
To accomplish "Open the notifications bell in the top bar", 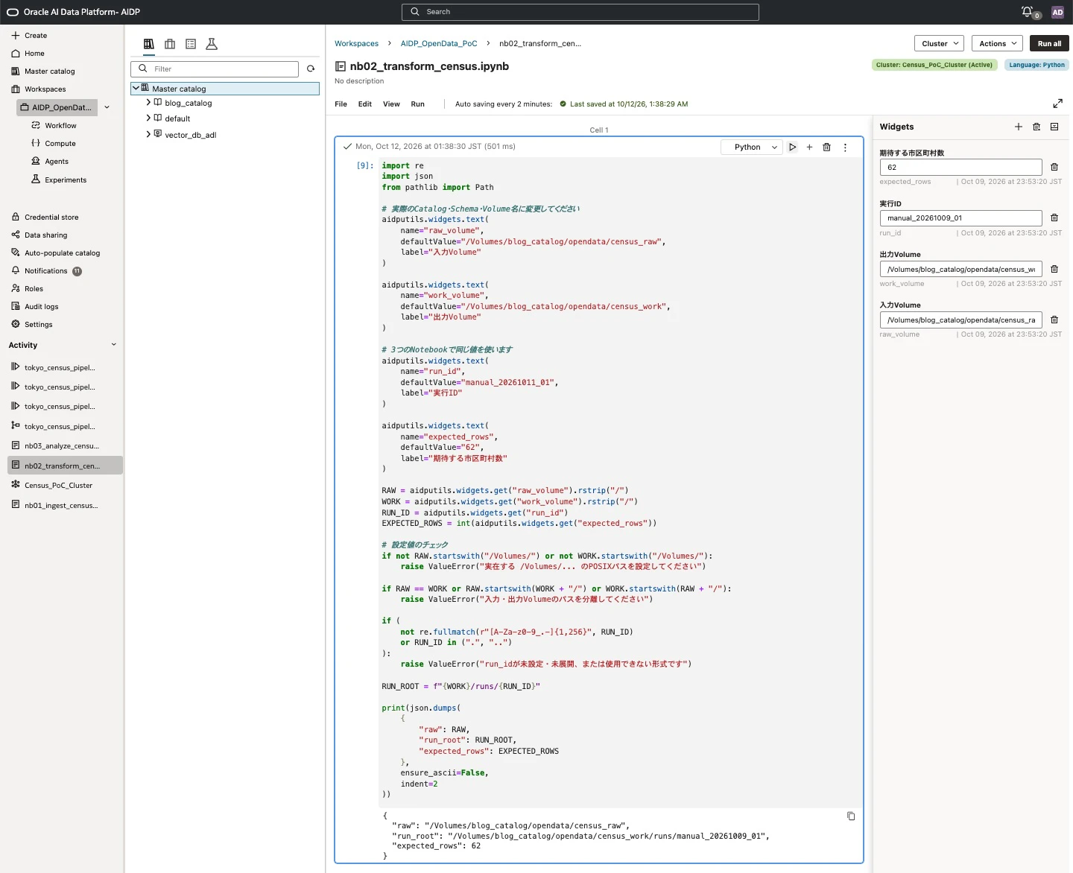I will click(1028, 12).
